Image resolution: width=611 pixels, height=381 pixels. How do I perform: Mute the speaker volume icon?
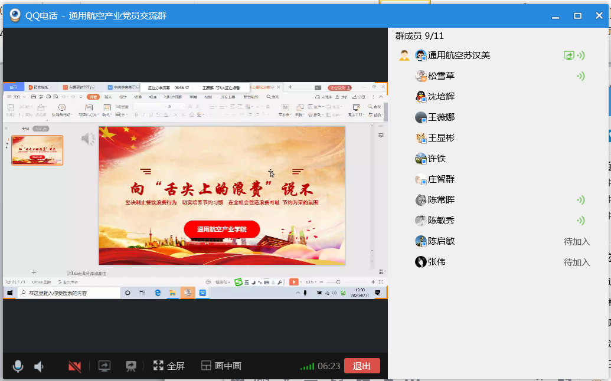[39, 366]
